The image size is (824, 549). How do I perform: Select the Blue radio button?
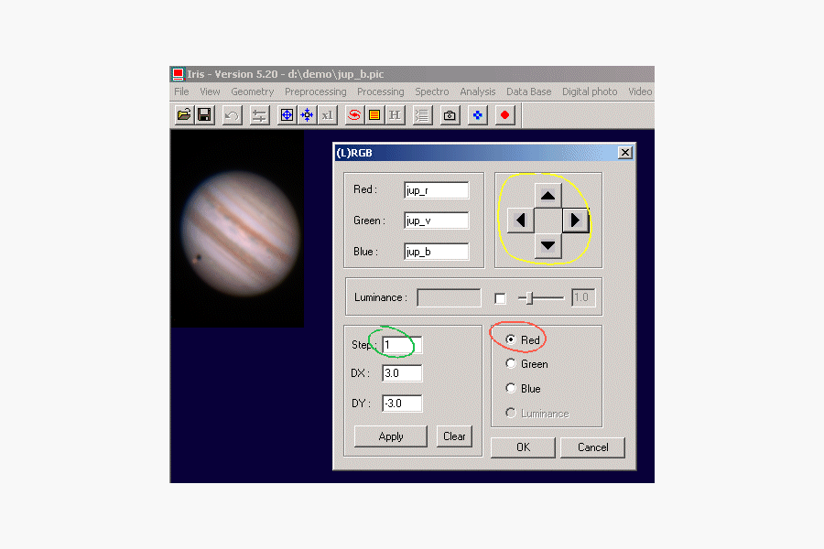coord(510,388)
